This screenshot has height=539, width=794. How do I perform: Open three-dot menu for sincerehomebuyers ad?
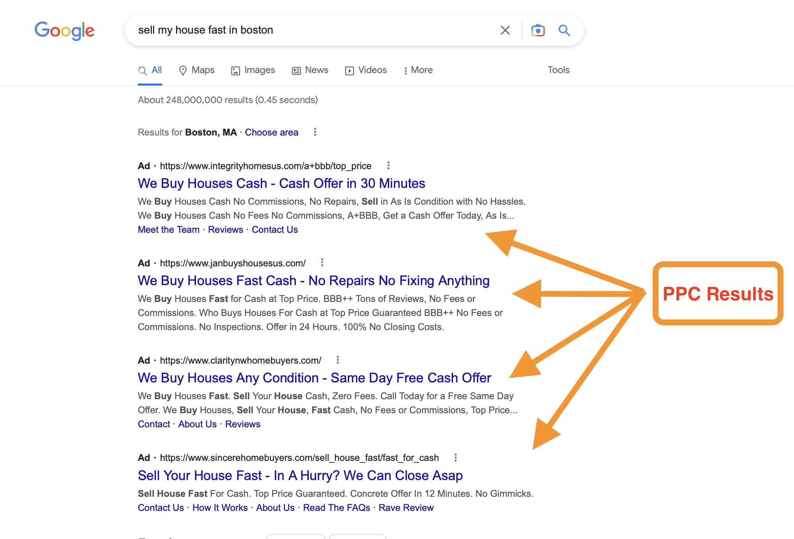(455, 457)
